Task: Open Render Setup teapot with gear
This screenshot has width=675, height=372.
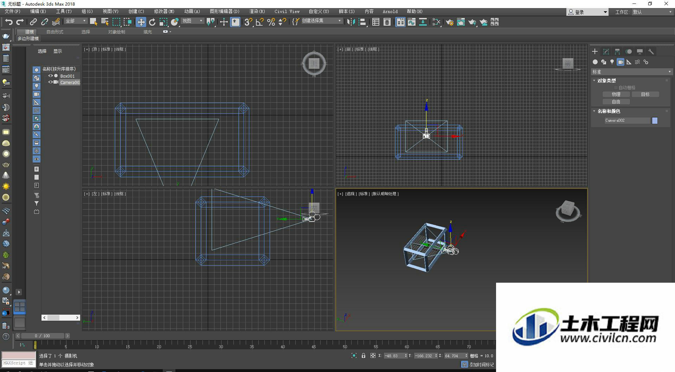Action: [450, 22]
